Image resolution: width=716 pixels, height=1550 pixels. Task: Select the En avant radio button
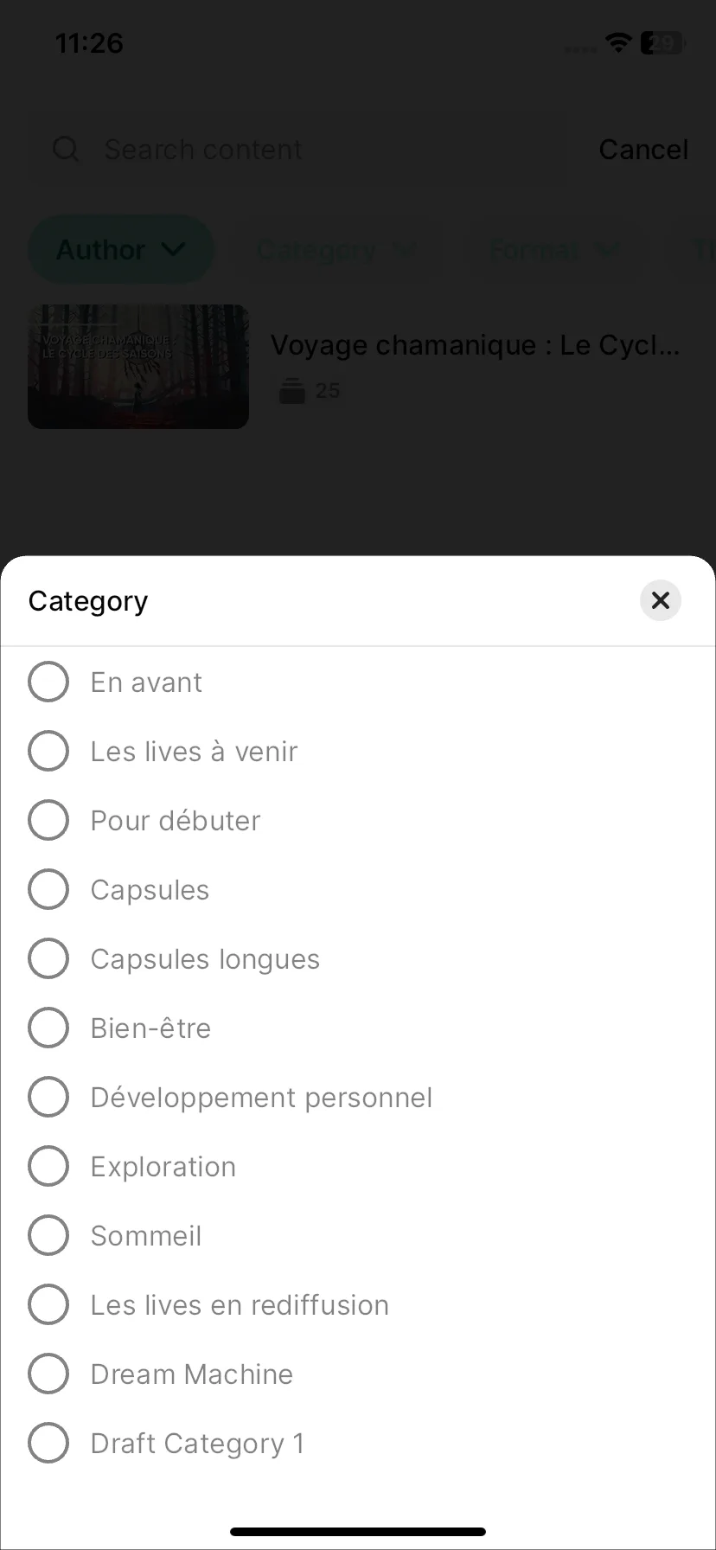point(48,682)
